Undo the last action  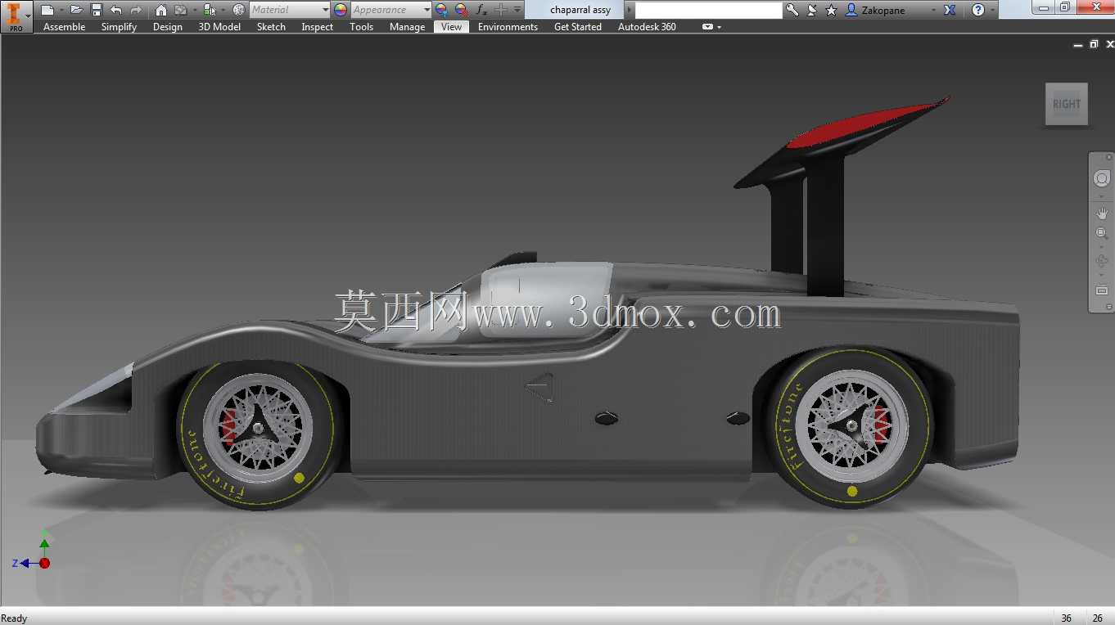click(x=116, y=10)
